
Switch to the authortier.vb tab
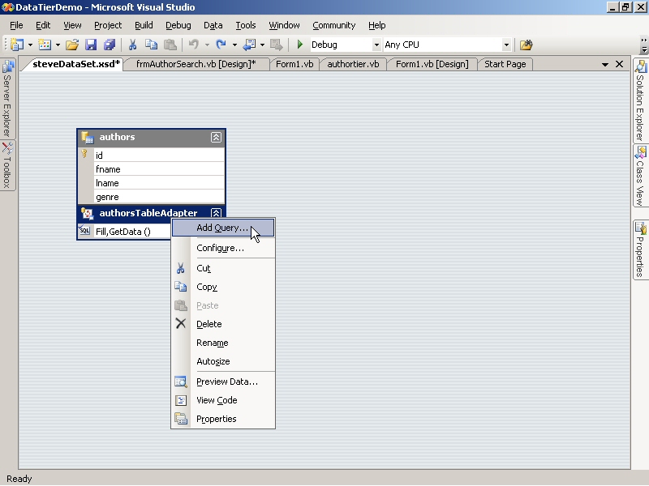tap(353, 64)
